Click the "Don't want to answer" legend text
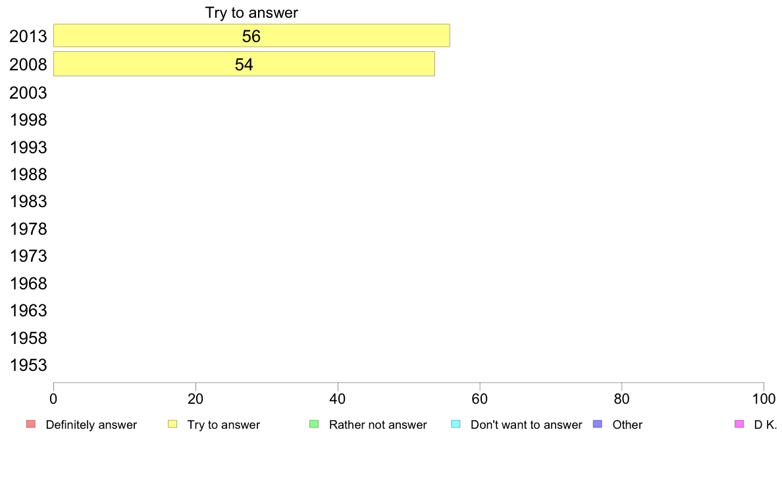The width and height of the screenshot is (782, 484). (x=527, y=425)
